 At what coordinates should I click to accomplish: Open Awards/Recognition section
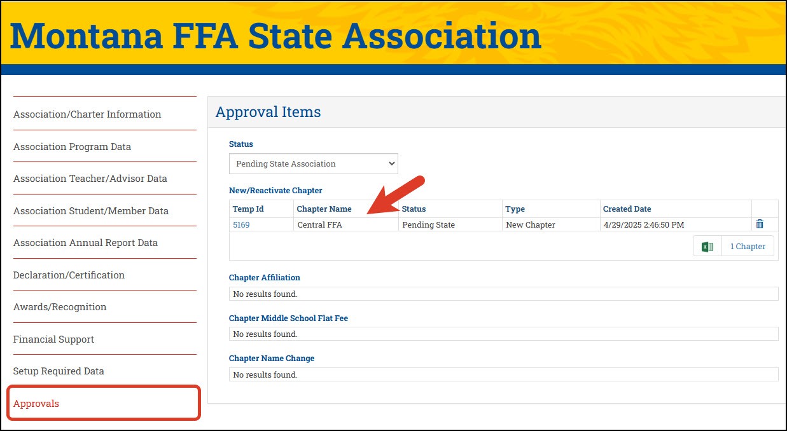60,307
